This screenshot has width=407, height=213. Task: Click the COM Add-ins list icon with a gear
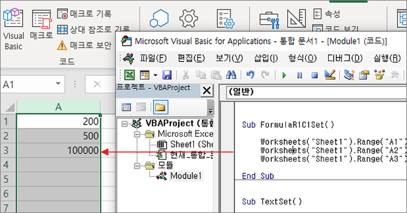226,19
